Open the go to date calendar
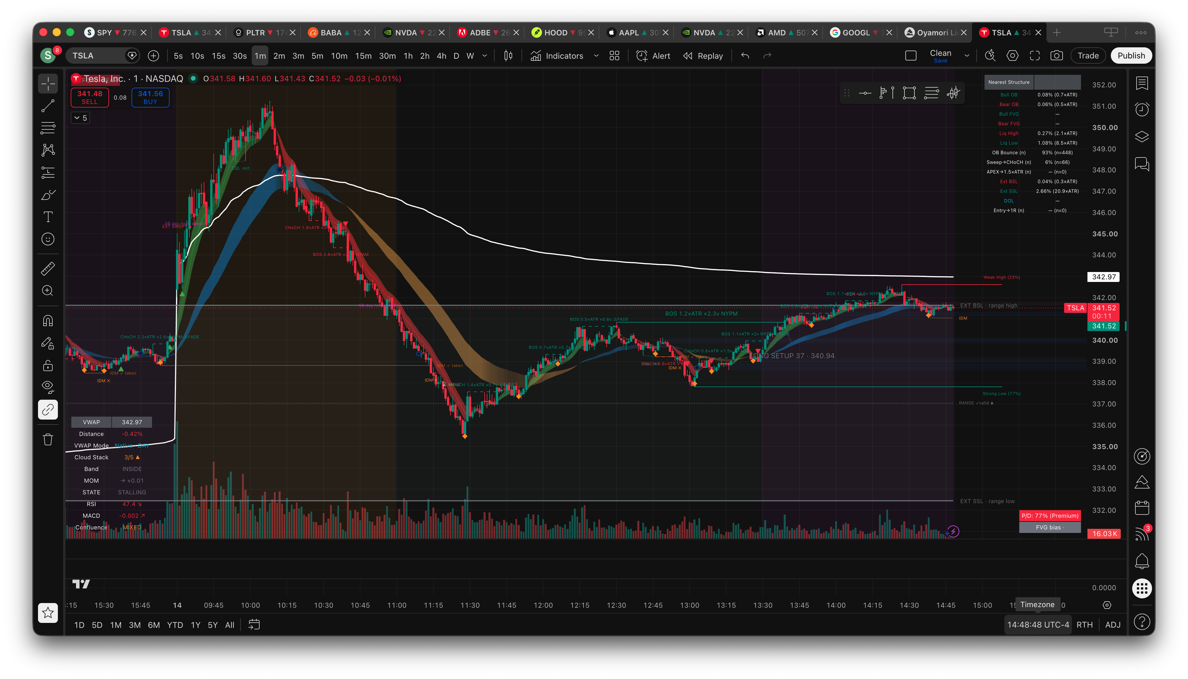 (254, 624)
